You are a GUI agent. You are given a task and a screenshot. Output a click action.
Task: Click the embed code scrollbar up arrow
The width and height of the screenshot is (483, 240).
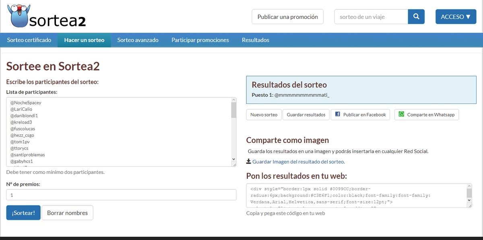click(x=469, y=186)
